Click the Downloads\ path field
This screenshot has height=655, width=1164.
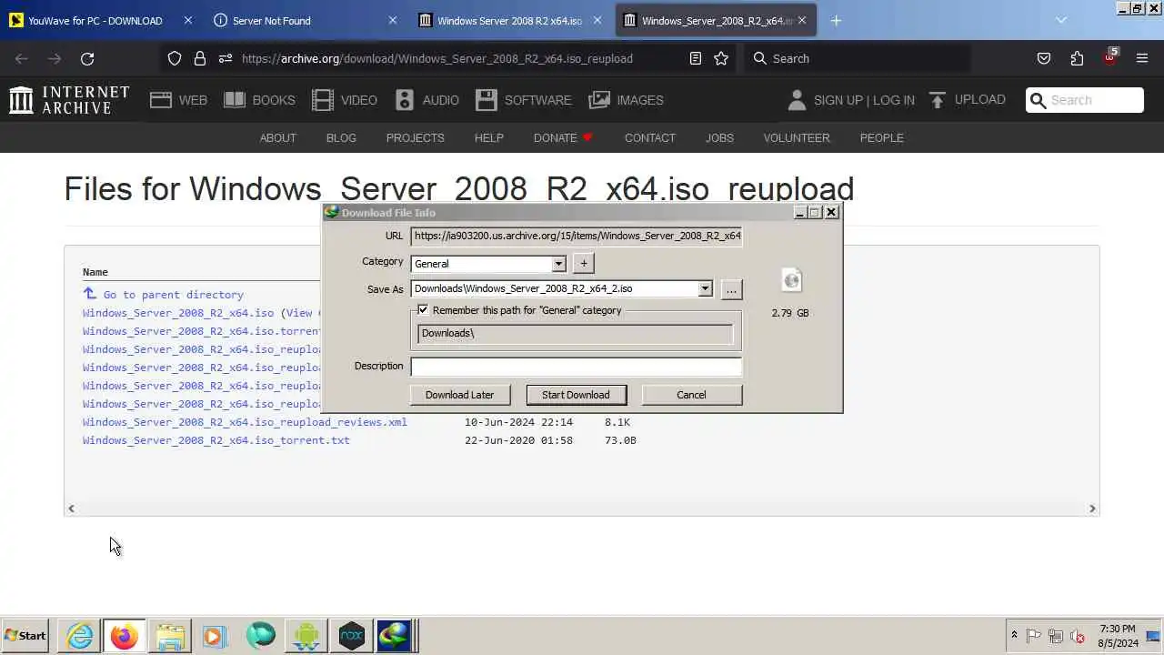575,333
